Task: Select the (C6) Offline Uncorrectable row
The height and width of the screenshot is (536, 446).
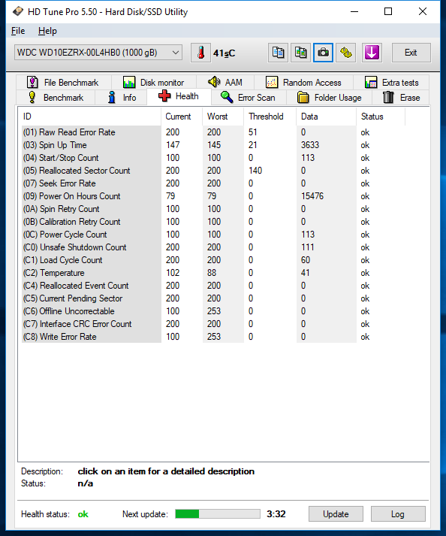Action: 214,311
